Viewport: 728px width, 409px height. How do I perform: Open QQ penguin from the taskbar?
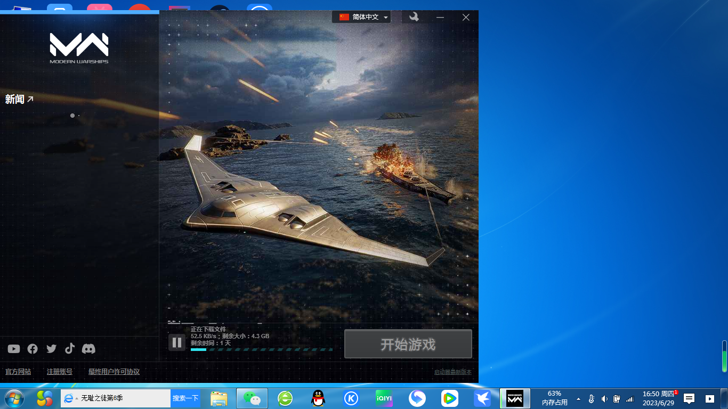point(318,398)
